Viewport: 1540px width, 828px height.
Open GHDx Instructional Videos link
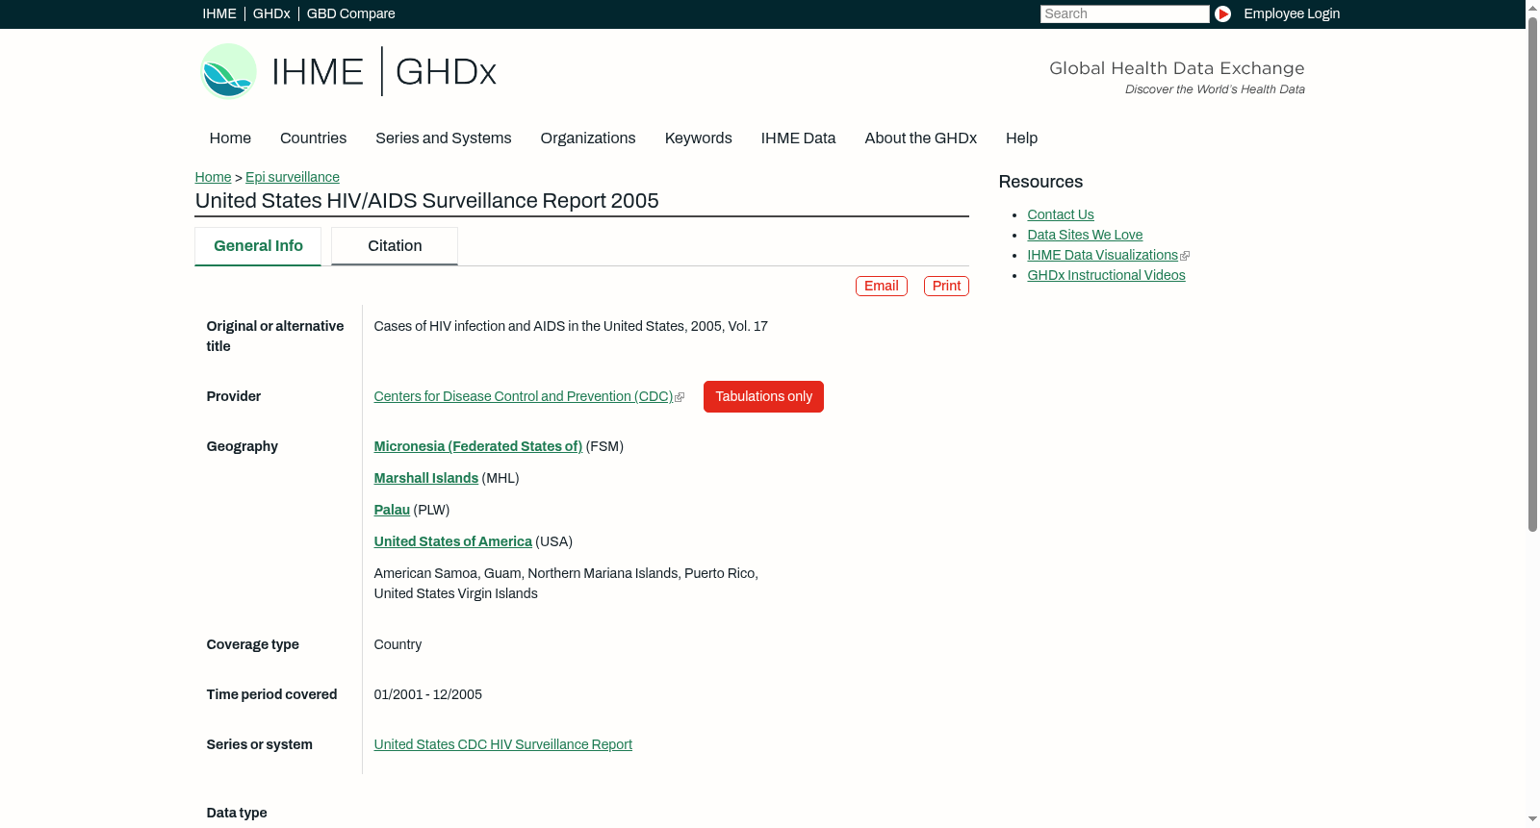[x=1106, y=275]
